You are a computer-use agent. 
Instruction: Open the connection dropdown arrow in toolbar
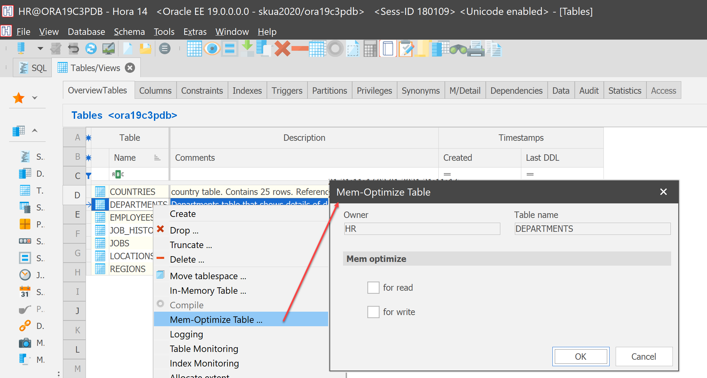click(40, 48)
